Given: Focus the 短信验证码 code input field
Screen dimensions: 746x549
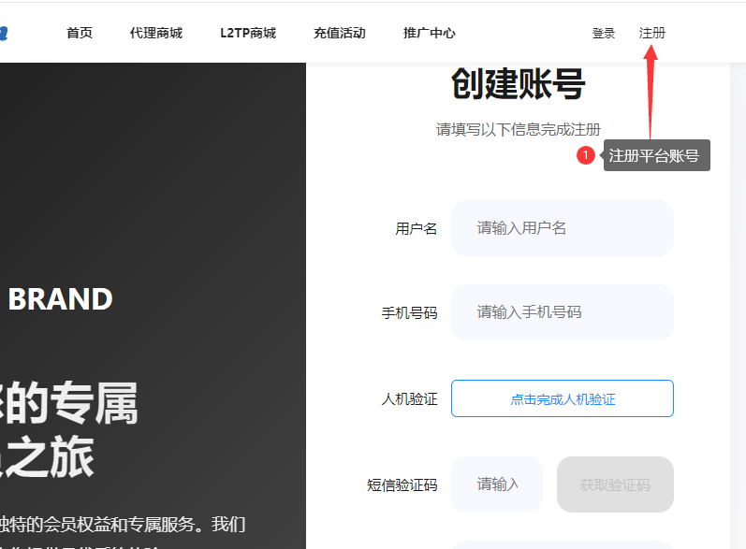Looking at the screenshot, I should pos(497,484).
